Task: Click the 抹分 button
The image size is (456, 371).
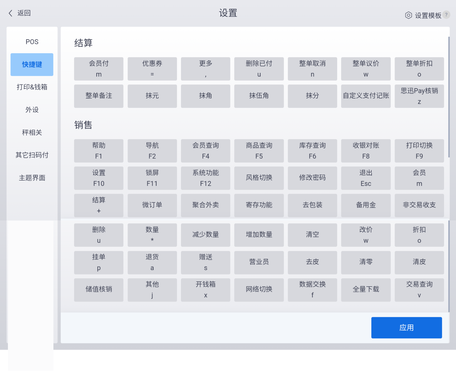Action: (312, 96)
